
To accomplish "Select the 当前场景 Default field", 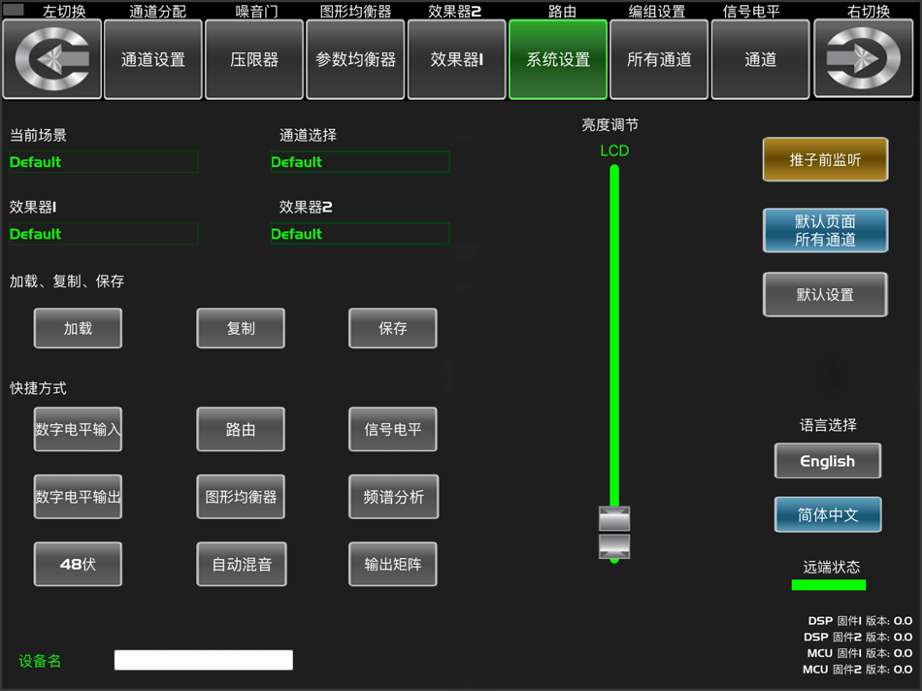I will coord(104,162).
